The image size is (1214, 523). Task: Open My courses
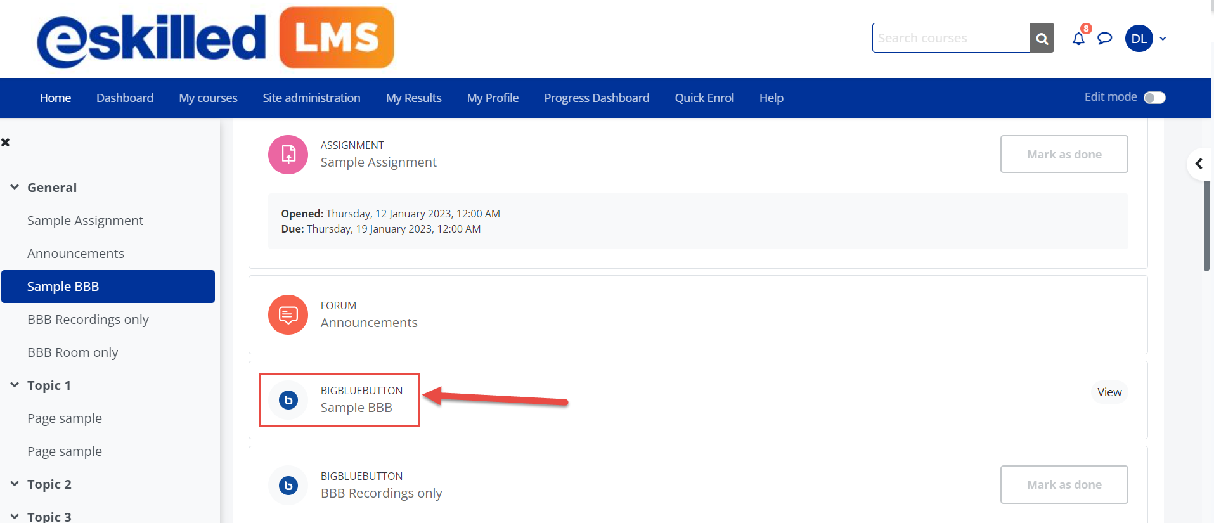tap(208, 98)
